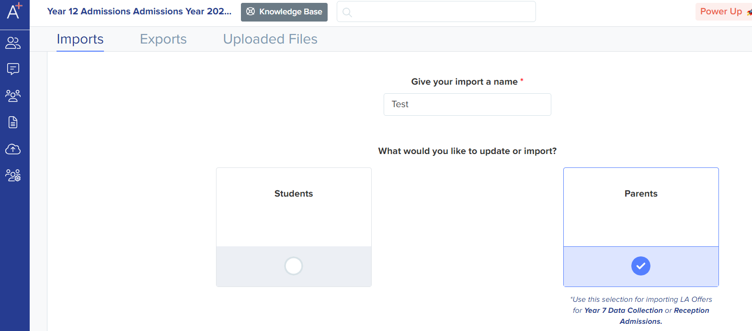Switch to the Uploaded Files tab
Image resolution: width=752 pixels, height=331 pixels.
[270, 39]
